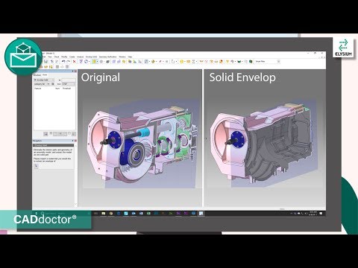The image size is (358, 268).
Task: Switch to the Structure panel tab
Action: pos(37,75)
